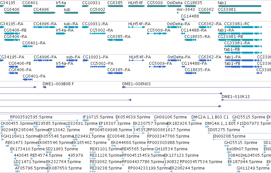This screenshot has width=271, height=173.
Task: Select the CG18635 gene label
Action: [193, 3]
